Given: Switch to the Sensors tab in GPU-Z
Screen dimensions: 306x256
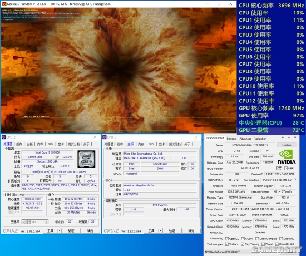Looking at the screenshot, I should tap(231, 139).
